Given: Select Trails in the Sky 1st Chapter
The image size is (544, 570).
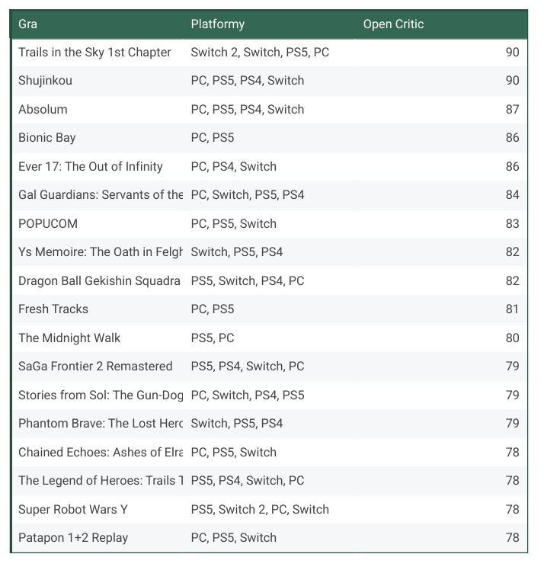Looking at the screenshot, I should [x=94, y=53].
